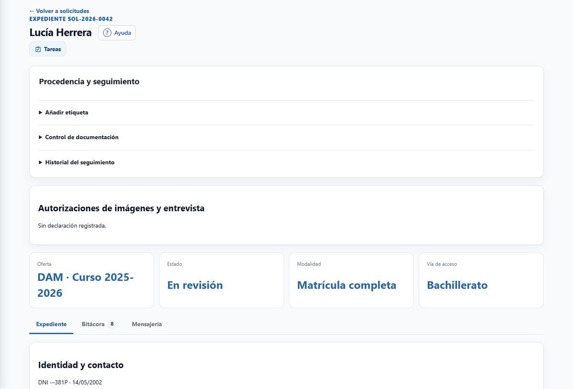Click the Identidad y contacto heading
The image size is (573, 389).
click(x=81, y=365)
